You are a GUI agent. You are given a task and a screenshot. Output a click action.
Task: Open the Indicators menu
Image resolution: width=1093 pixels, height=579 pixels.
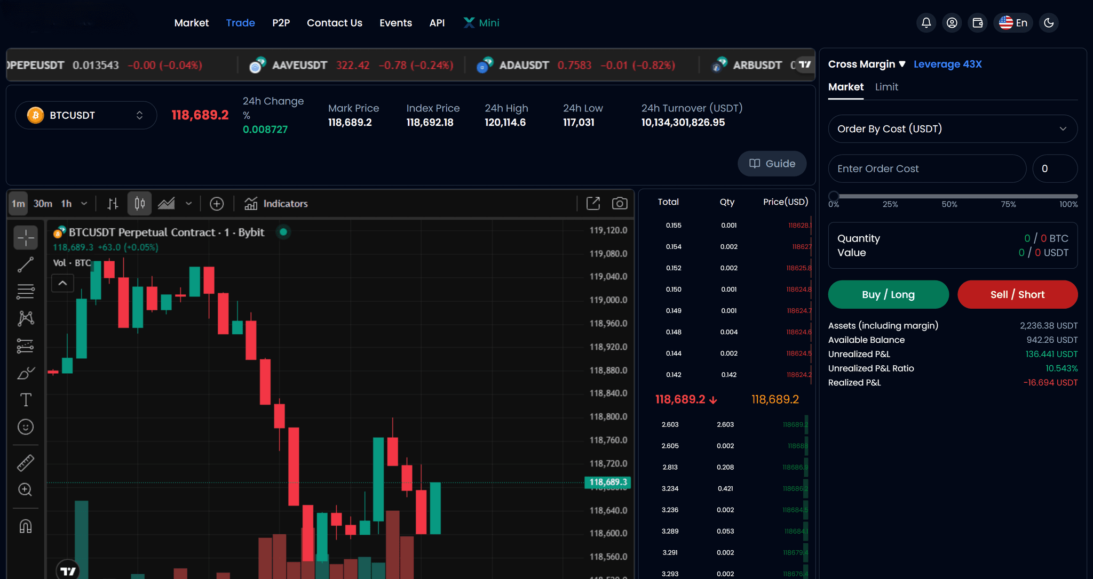coord(276,204)
